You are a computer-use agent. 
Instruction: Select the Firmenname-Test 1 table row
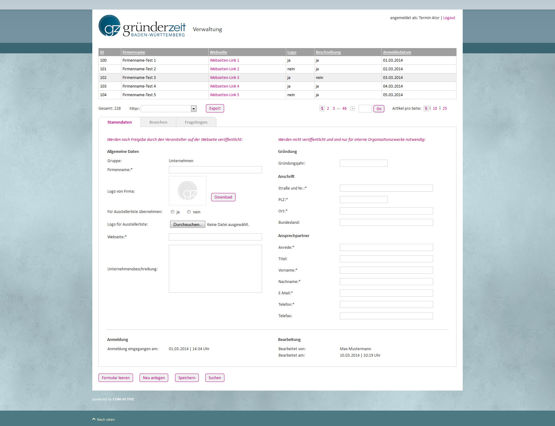(x=277, y=60)
